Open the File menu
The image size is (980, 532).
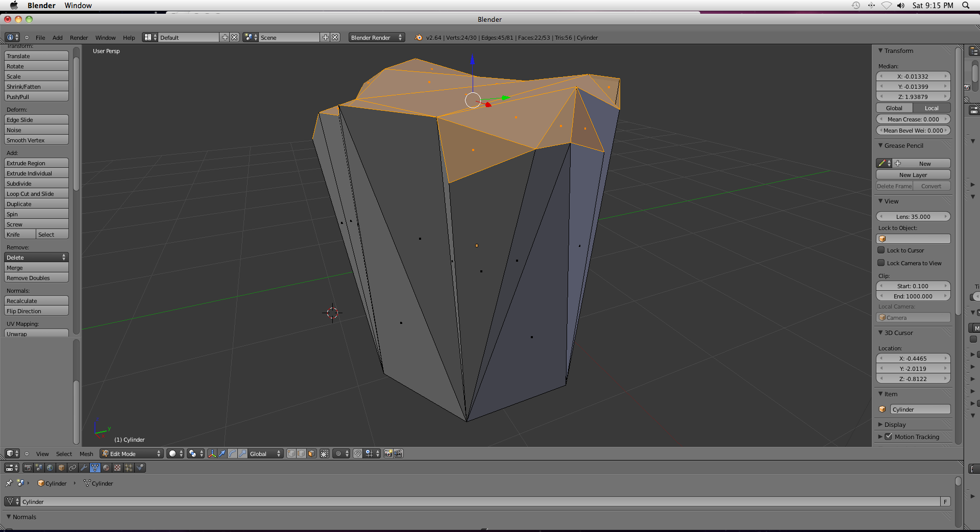point(40,37)
